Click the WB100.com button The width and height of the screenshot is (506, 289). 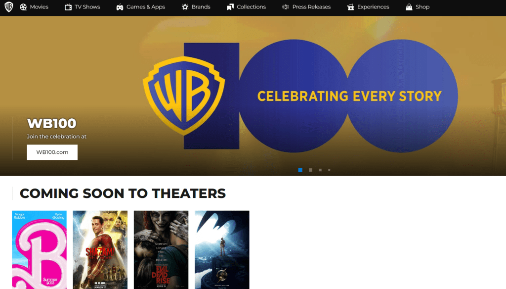(x=52, y=152)
